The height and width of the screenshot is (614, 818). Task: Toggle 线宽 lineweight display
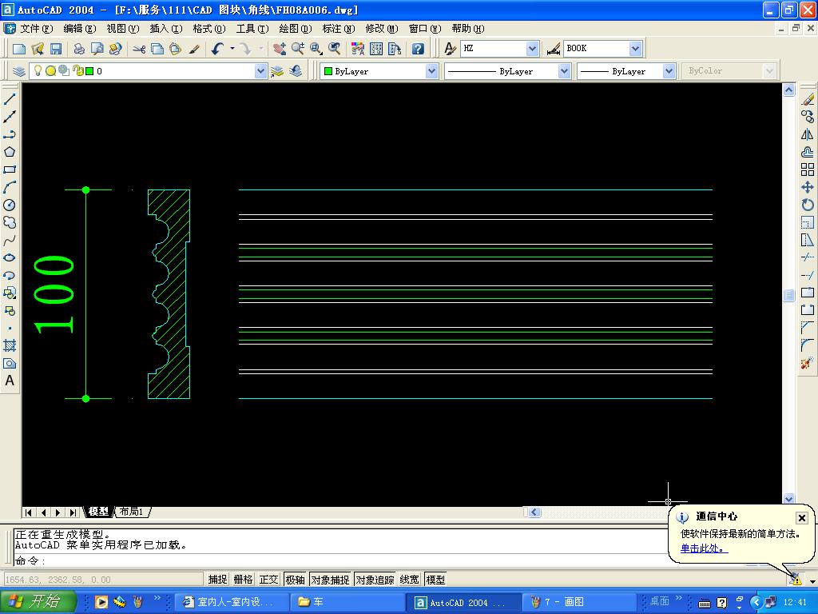click(409, 580)
